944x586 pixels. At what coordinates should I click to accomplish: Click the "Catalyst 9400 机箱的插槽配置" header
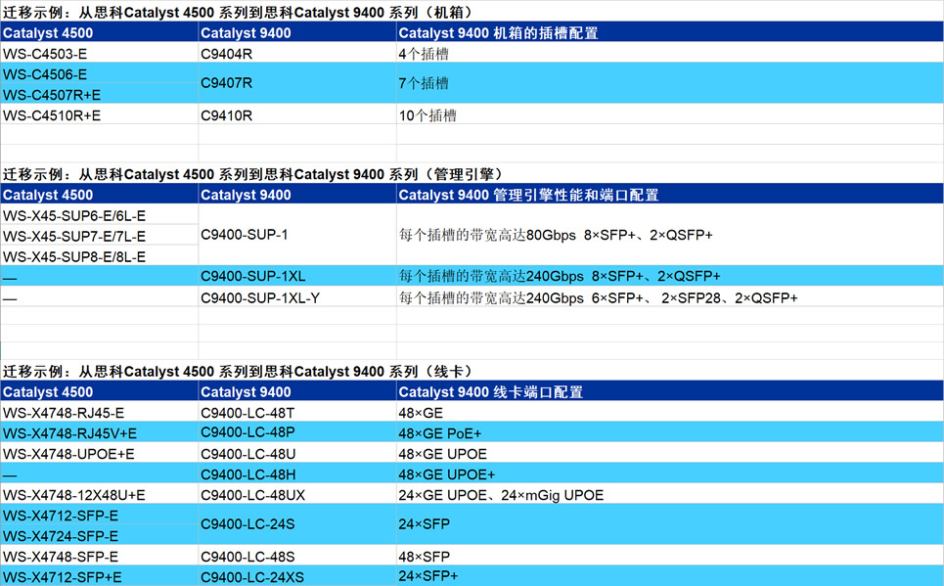pyautogui.click(x=670, y=32)
